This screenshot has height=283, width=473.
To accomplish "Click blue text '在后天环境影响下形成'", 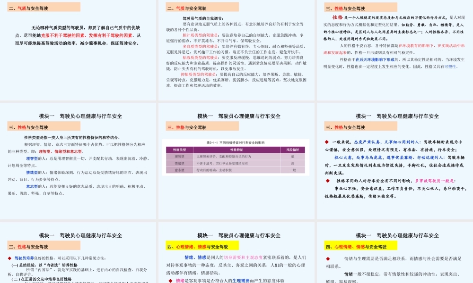I will click(x=375, y=59).
